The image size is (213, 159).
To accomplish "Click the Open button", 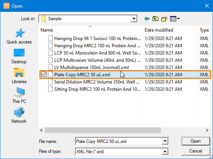I will [196, 141].
